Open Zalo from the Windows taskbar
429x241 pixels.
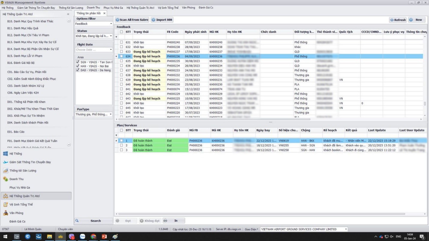click(x=82, y=237)
